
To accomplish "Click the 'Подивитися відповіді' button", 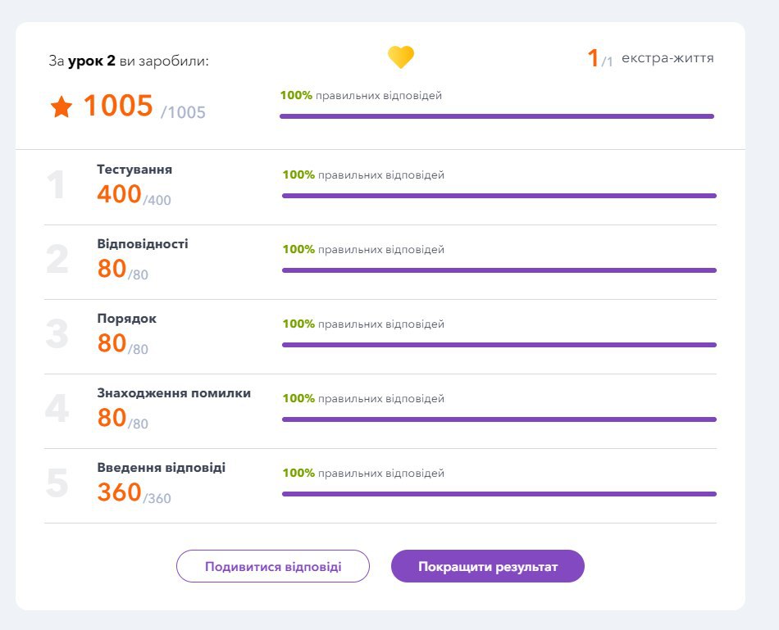I will coord(273,566).
